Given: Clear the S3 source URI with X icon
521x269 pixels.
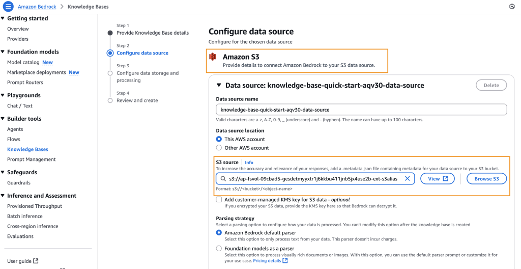Looking at the screenshot, I should (x=408, y=179).
